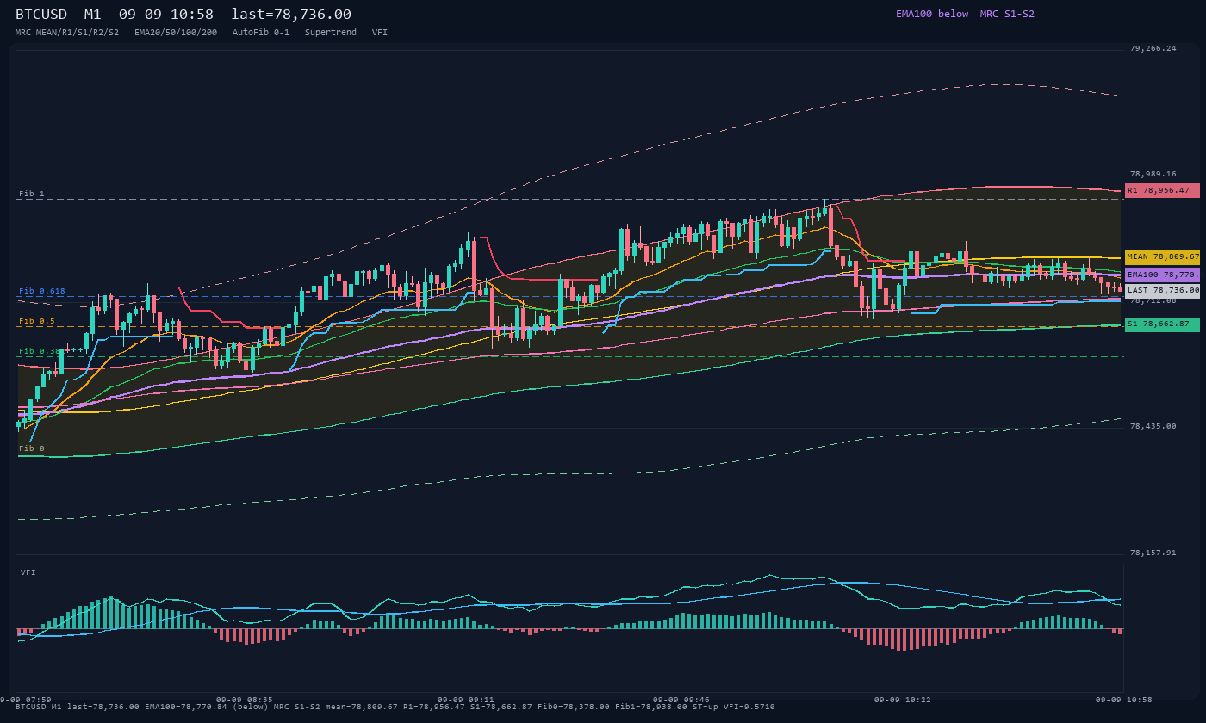Viewport: 1206px width, 723px height.
Task: Select the R1 78,956.47 price tag
Action: pyautogui.click(x=1162, y=190)
